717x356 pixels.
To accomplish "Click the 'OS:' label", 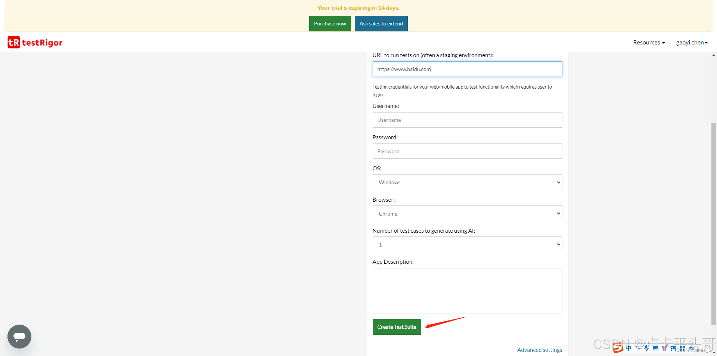I will click(x=377, y=168).
